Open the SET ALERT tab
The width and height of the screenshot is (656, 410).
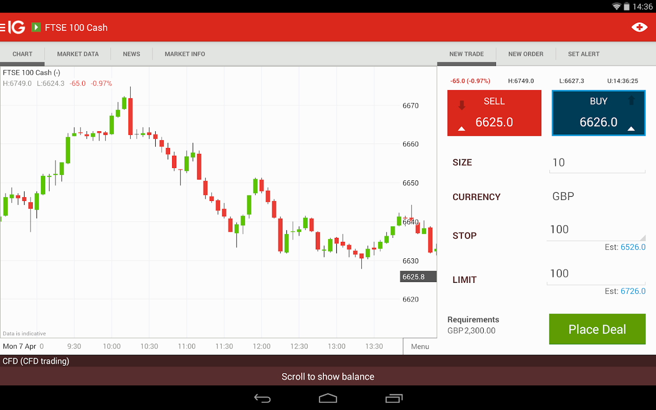coord(584,54)
